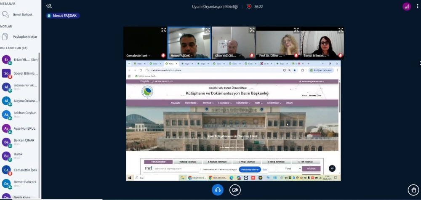
Task: Open the connection status signal icon
Action: tap(406, 6)
